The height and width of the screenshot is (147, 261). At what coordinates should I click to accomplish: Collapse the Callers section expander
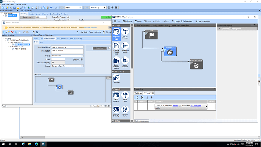(x=113, y=25)
